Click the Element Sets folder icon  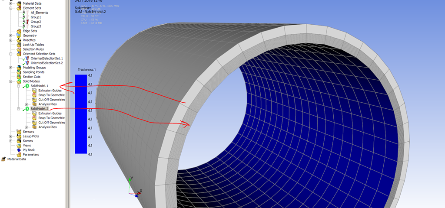[19, 8]
